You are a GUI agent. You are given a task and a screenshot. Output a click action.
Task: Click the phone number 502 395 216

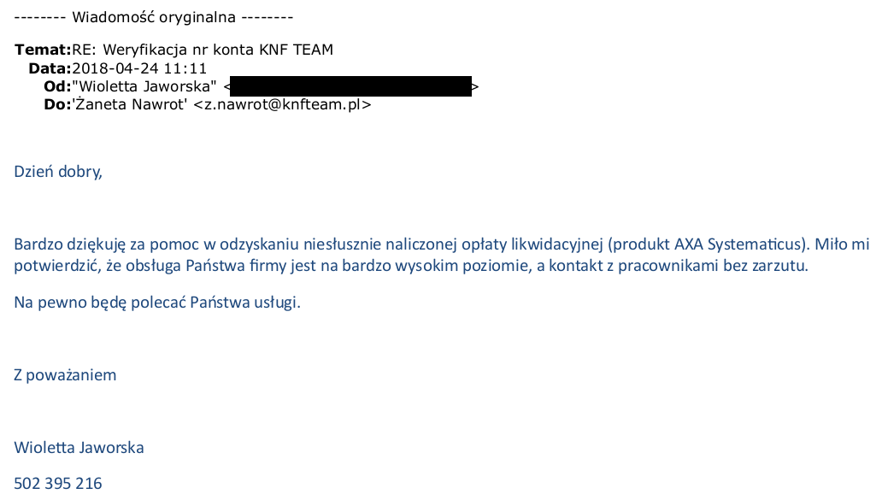pos(58,484)
